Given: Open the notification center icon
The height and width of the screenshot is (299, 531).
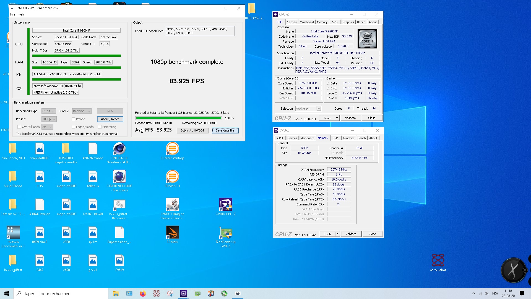Looking at the screenshot, I should pos(522,293).
